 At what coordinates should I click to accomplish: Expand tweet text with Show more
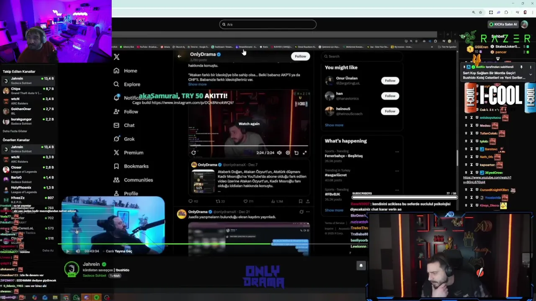click(x=197, y=84)
